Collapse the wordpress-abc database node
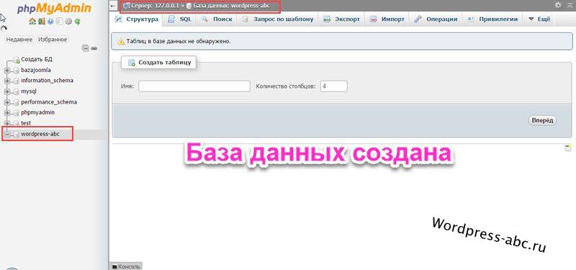This screenshot has height=270, width=576. click(x=7, y=135)
